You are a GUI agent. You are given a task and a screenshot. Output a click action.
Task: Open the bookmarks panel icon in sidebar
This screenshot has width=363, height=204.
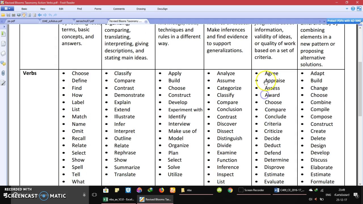3,34
